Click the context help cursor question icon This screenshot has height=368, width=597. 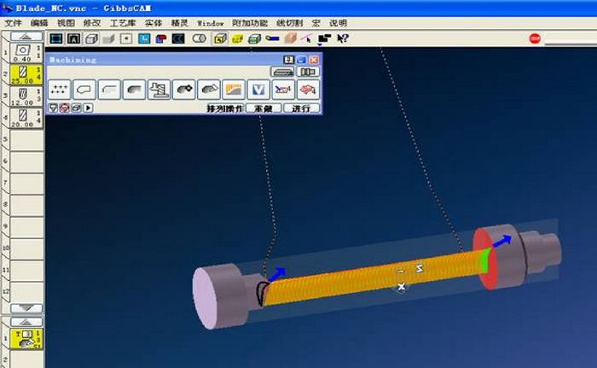point(343,38)
